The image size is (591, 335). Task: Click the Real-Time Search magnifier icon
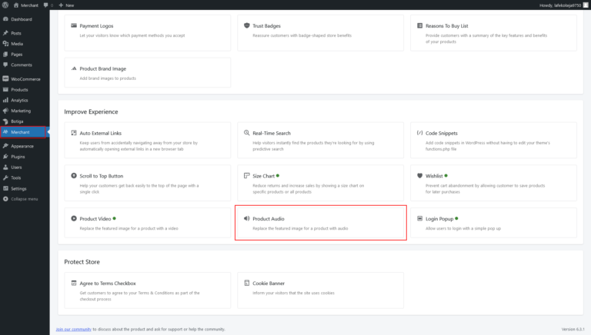click(x=247, y=133)
